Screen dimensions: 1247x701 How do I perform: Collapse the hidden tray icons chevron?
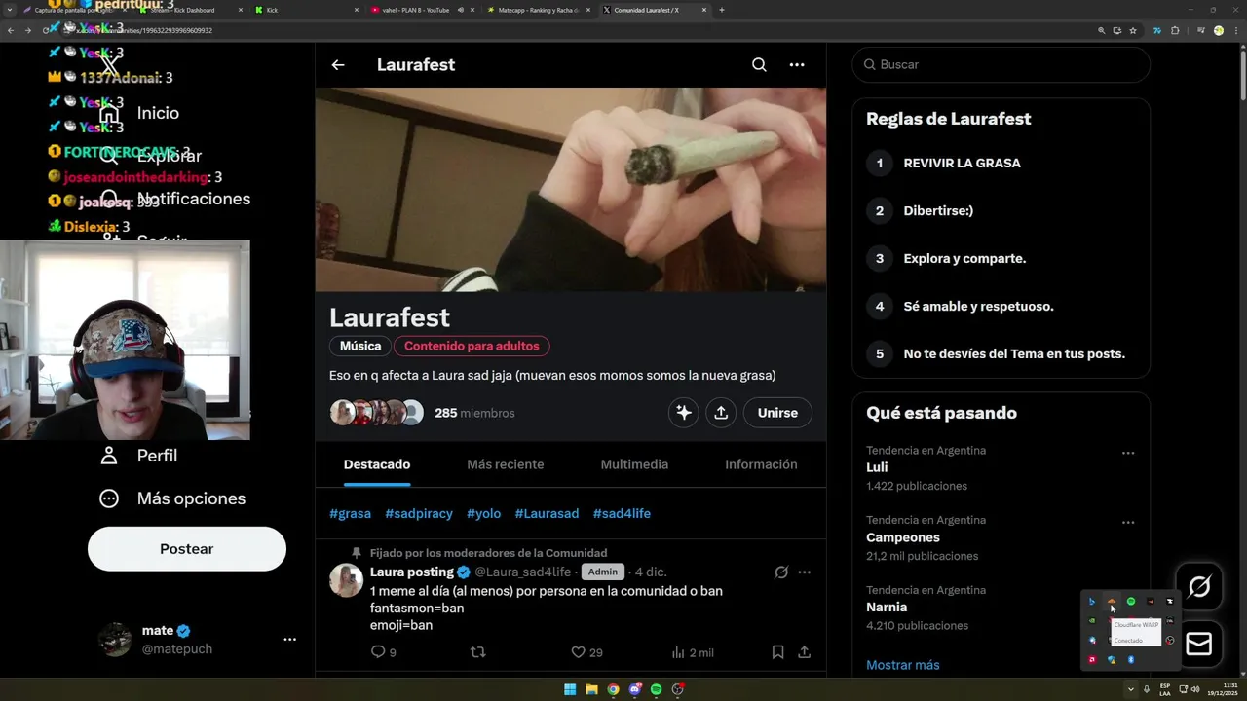click(x=1131, y=689)
